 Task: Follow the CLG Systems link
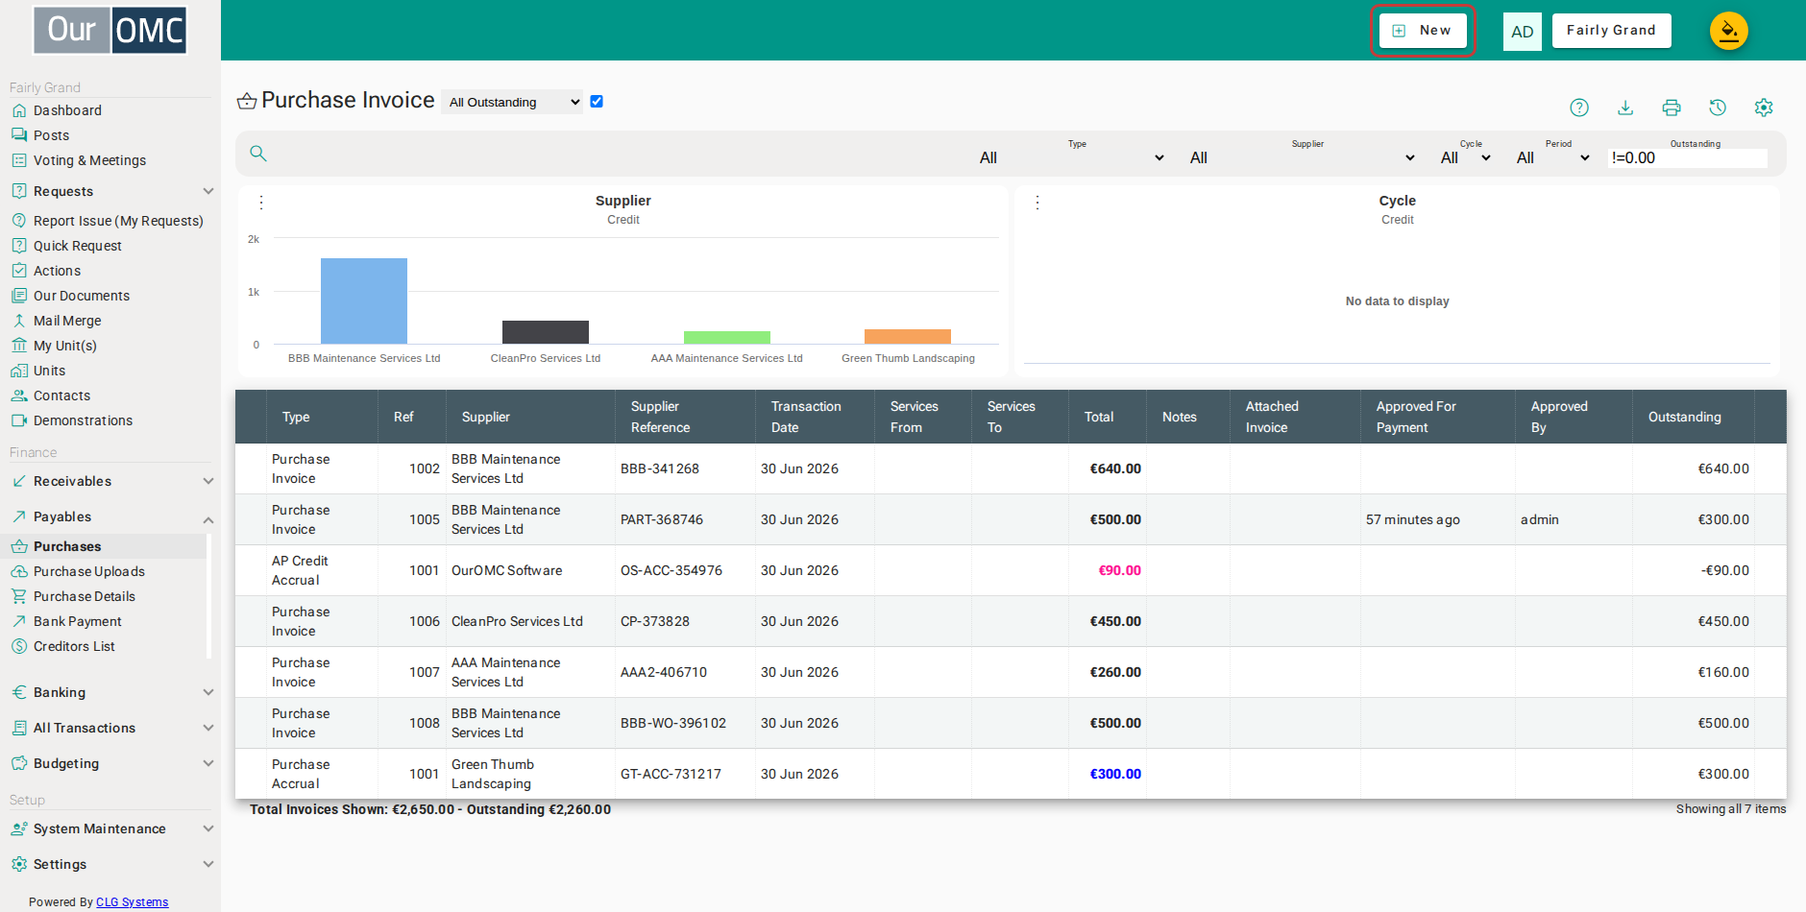(132, 902)
